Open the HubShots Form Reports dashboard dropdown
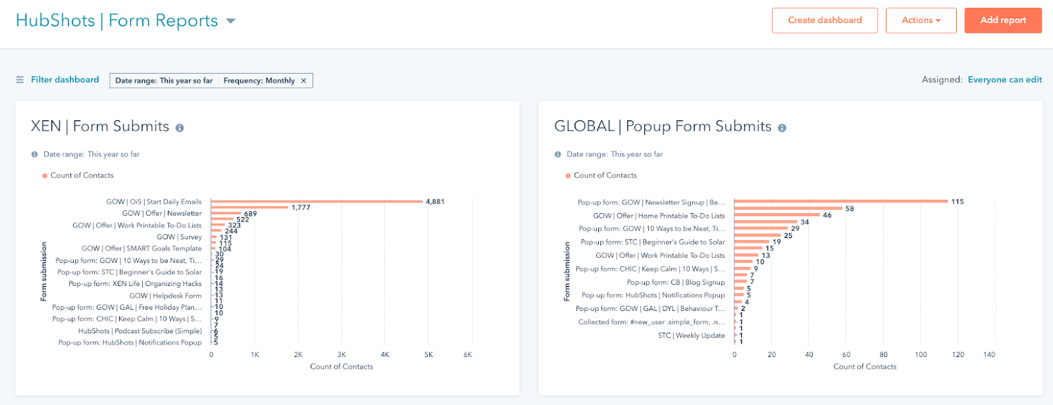Image resolution: width=1053 pixels, height=405 pixels. tap(230, 21)
